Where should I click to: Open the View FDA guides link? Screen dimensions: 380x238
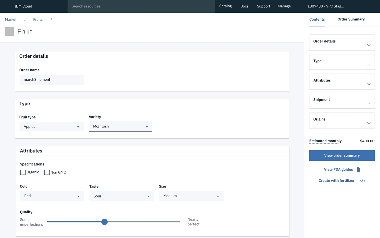click(x=338, y=170)
